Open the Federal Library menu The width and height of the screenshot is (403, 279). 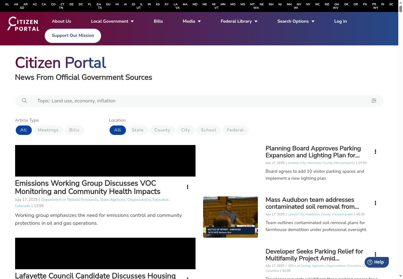point(239,21)
